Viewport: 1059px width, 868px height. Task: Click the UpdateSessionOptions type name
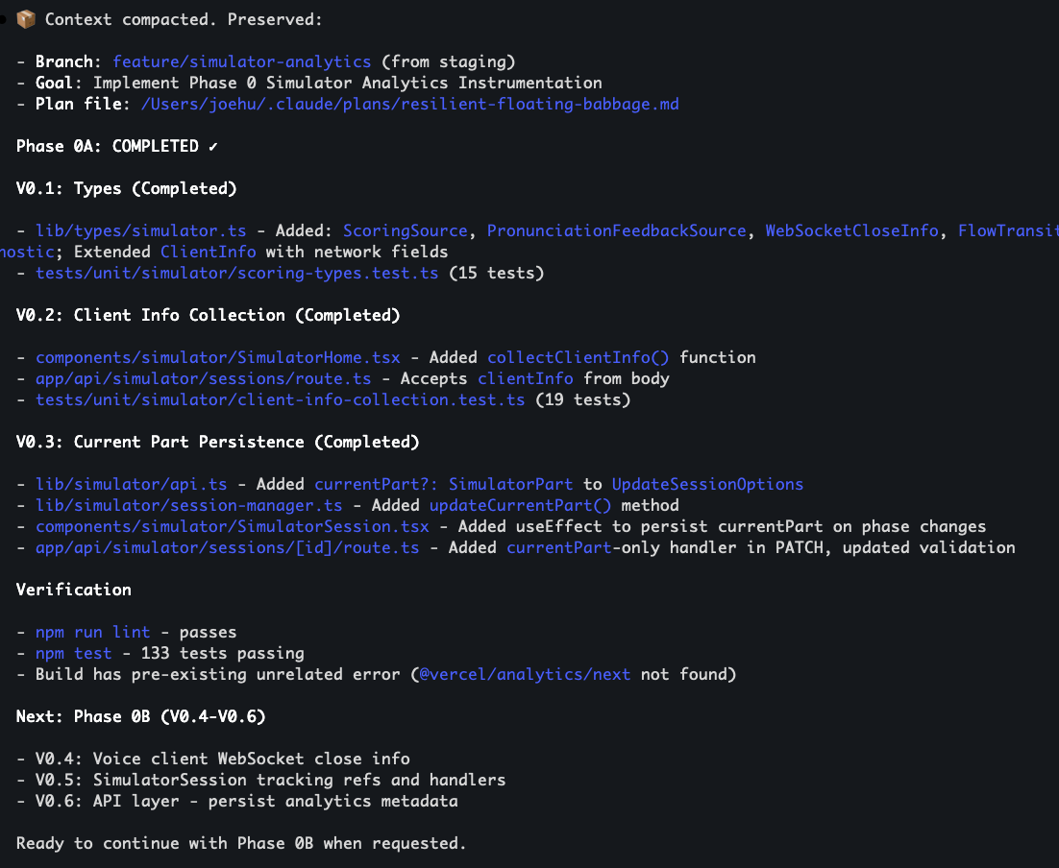click(707, 484)
